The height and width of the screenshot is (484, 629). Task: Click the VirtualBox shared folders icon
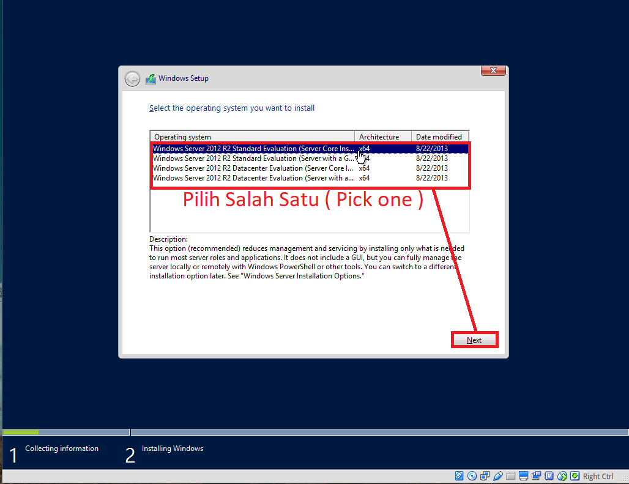pyautogui.click(x=511, y=476)
